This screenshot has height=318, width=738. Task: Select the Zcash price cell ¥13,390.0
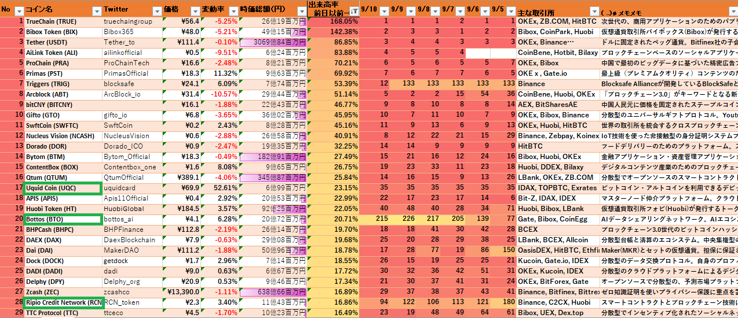182,292
